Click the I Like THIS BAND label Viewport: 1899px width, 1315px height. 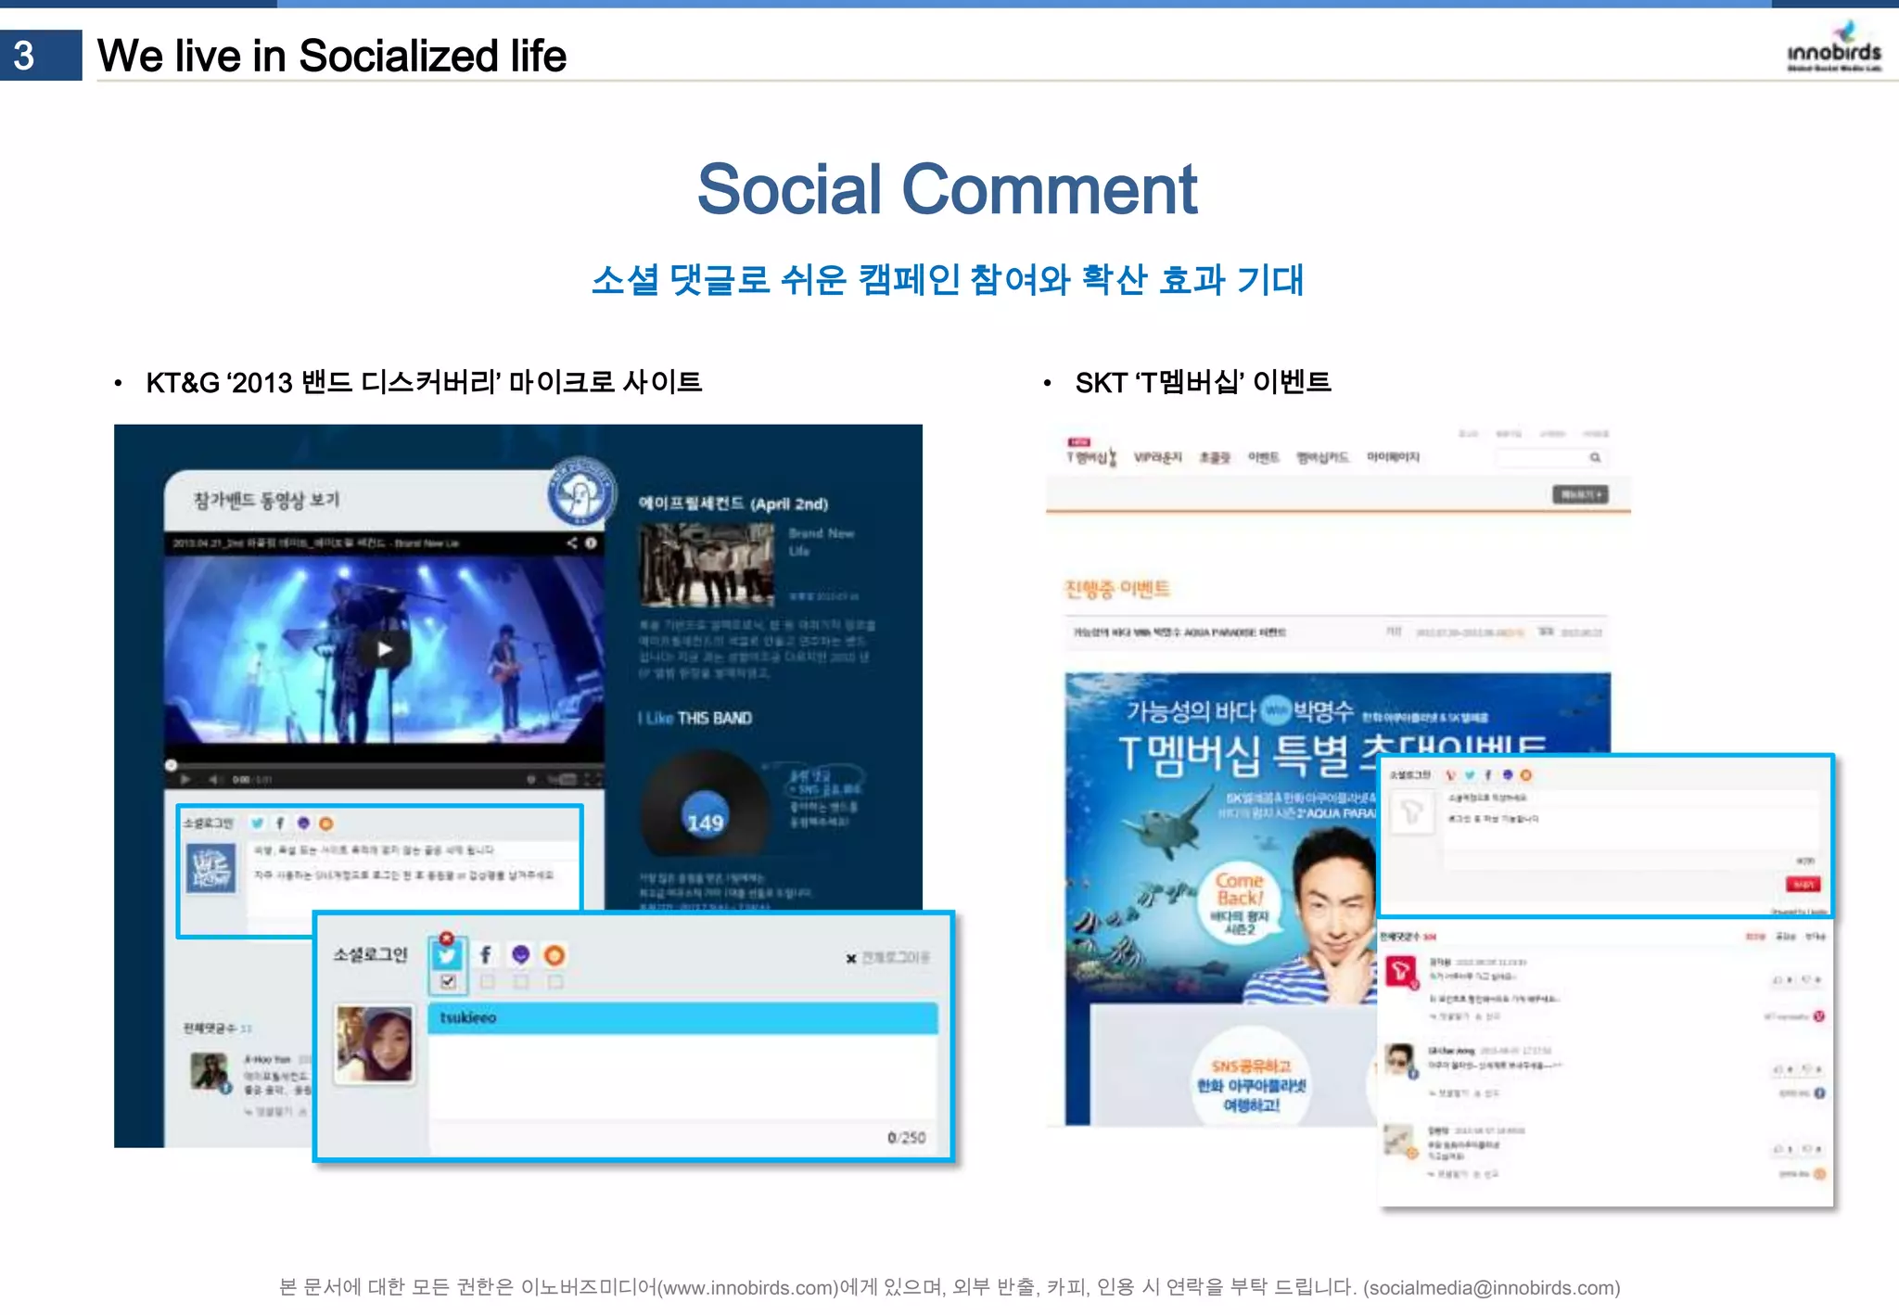point(695,718)
